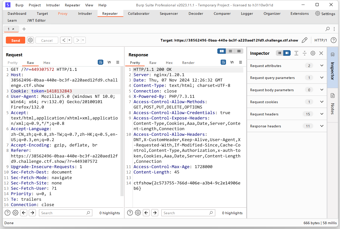
Task: Focus the response Search input field
Action: 188,213
